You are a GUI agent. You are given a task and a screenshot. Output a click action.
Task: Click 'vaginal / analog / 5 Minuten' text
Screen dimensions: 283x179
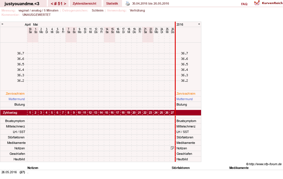(38, 10)
